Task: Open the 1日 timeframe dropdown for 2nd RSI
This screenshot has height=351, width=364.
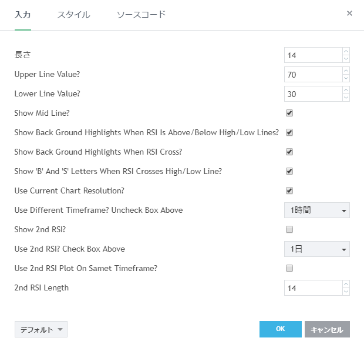Action: (x=316, y=249)
